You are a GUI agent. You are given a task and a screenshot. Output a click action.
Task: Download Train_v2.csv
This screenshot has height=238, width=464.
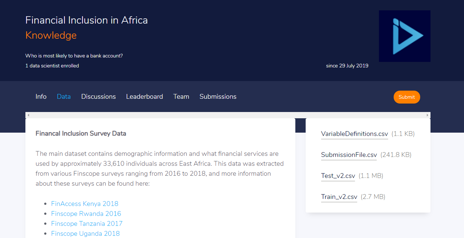(339, 197)
